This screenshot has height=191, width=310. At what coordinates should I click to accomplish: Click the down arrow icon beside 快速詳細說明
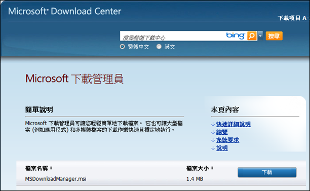[213, 124]
